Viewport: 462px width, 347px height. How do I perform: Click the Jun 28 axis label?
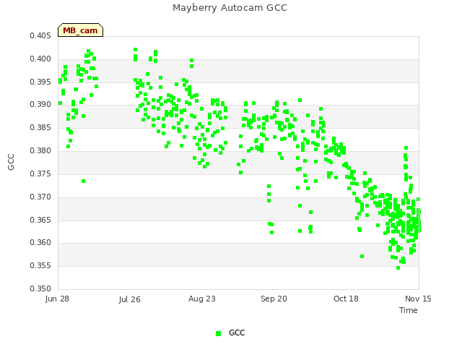(57, 299)
